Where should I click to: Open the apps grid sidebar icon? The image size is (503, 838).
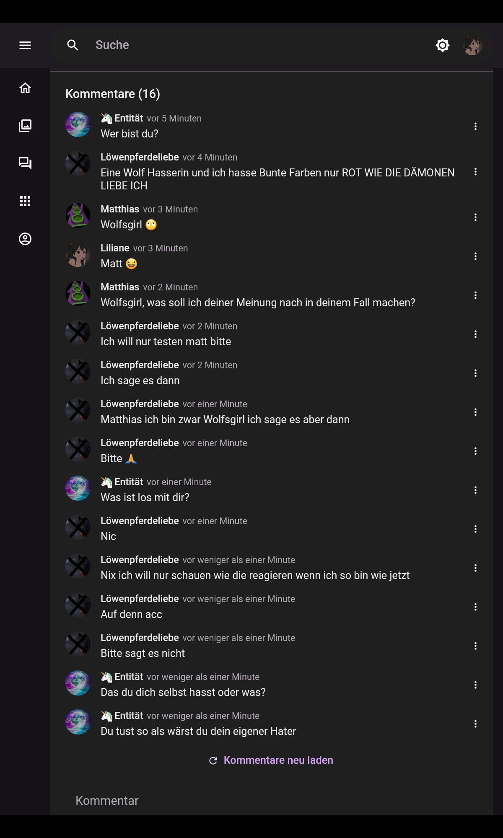[x=25, y=201]
